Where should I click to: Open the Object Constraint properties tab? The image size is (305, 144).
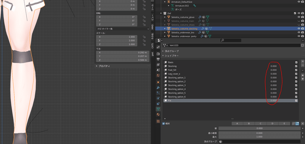pos(158,104)
